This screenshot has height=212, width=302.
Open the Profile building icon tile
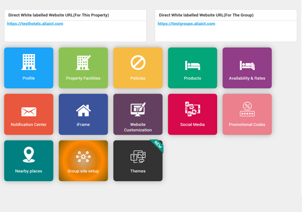coord(28,62)
